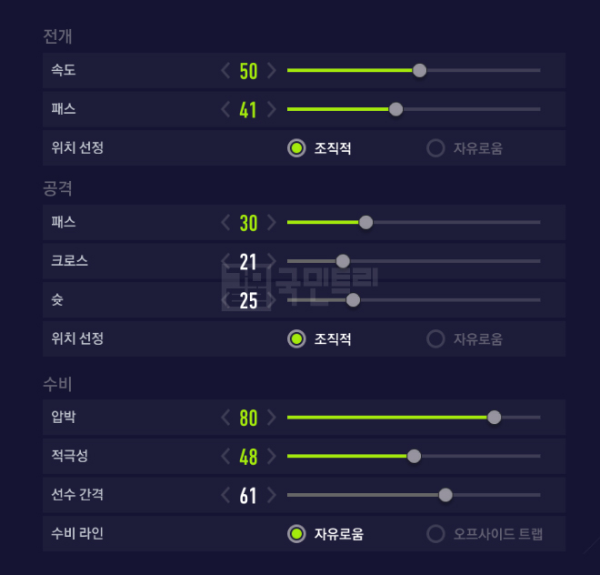Decrease 적극성 value with left arrow
The height and width of the screenshot is (575, 600).
pos(226,457)
